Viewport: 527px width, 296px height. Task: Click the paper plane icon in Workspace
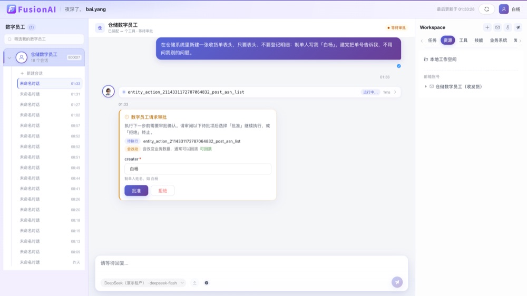coord(518,27)
